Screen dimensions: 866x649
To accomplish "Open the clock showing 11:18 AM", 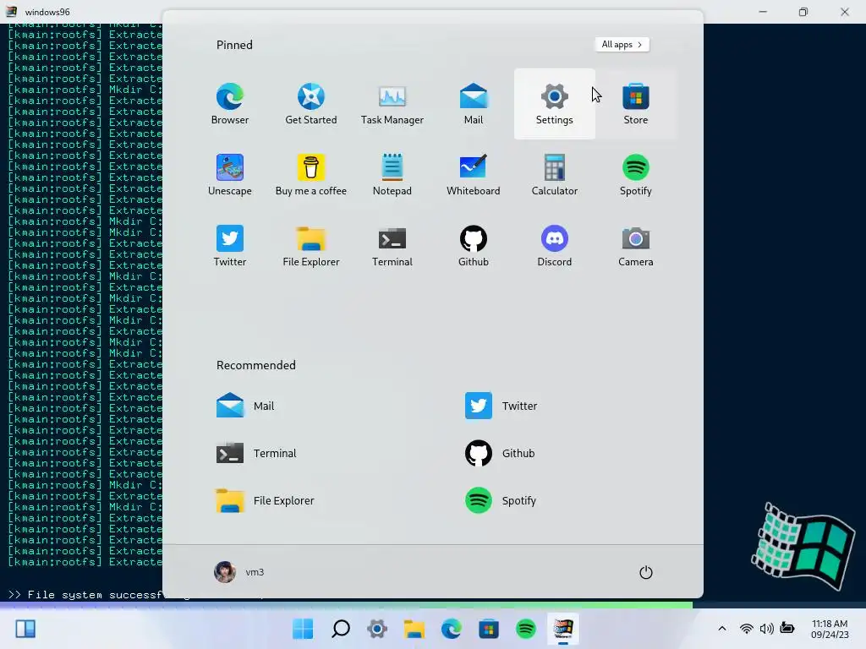I will pyautogui.click(x=830, y=629).
